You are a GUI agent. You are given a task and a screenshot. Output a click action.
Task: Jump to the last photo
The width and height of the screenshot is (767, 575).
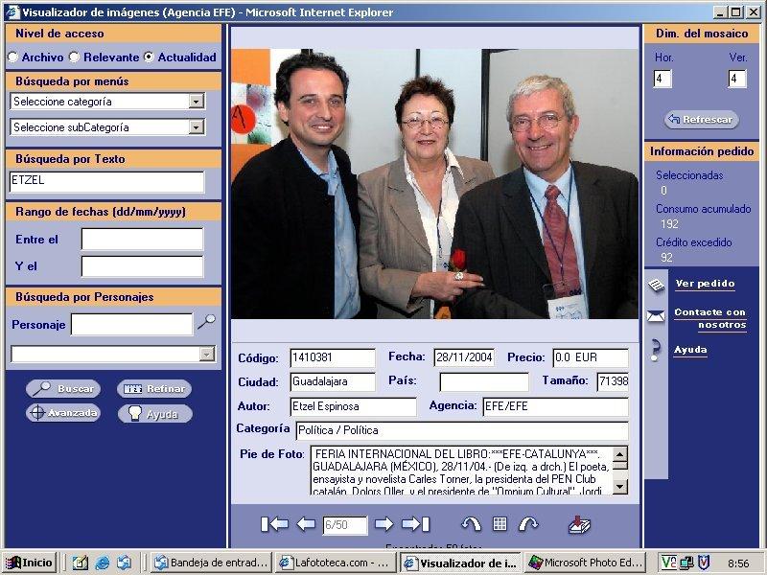click(415, 524)
